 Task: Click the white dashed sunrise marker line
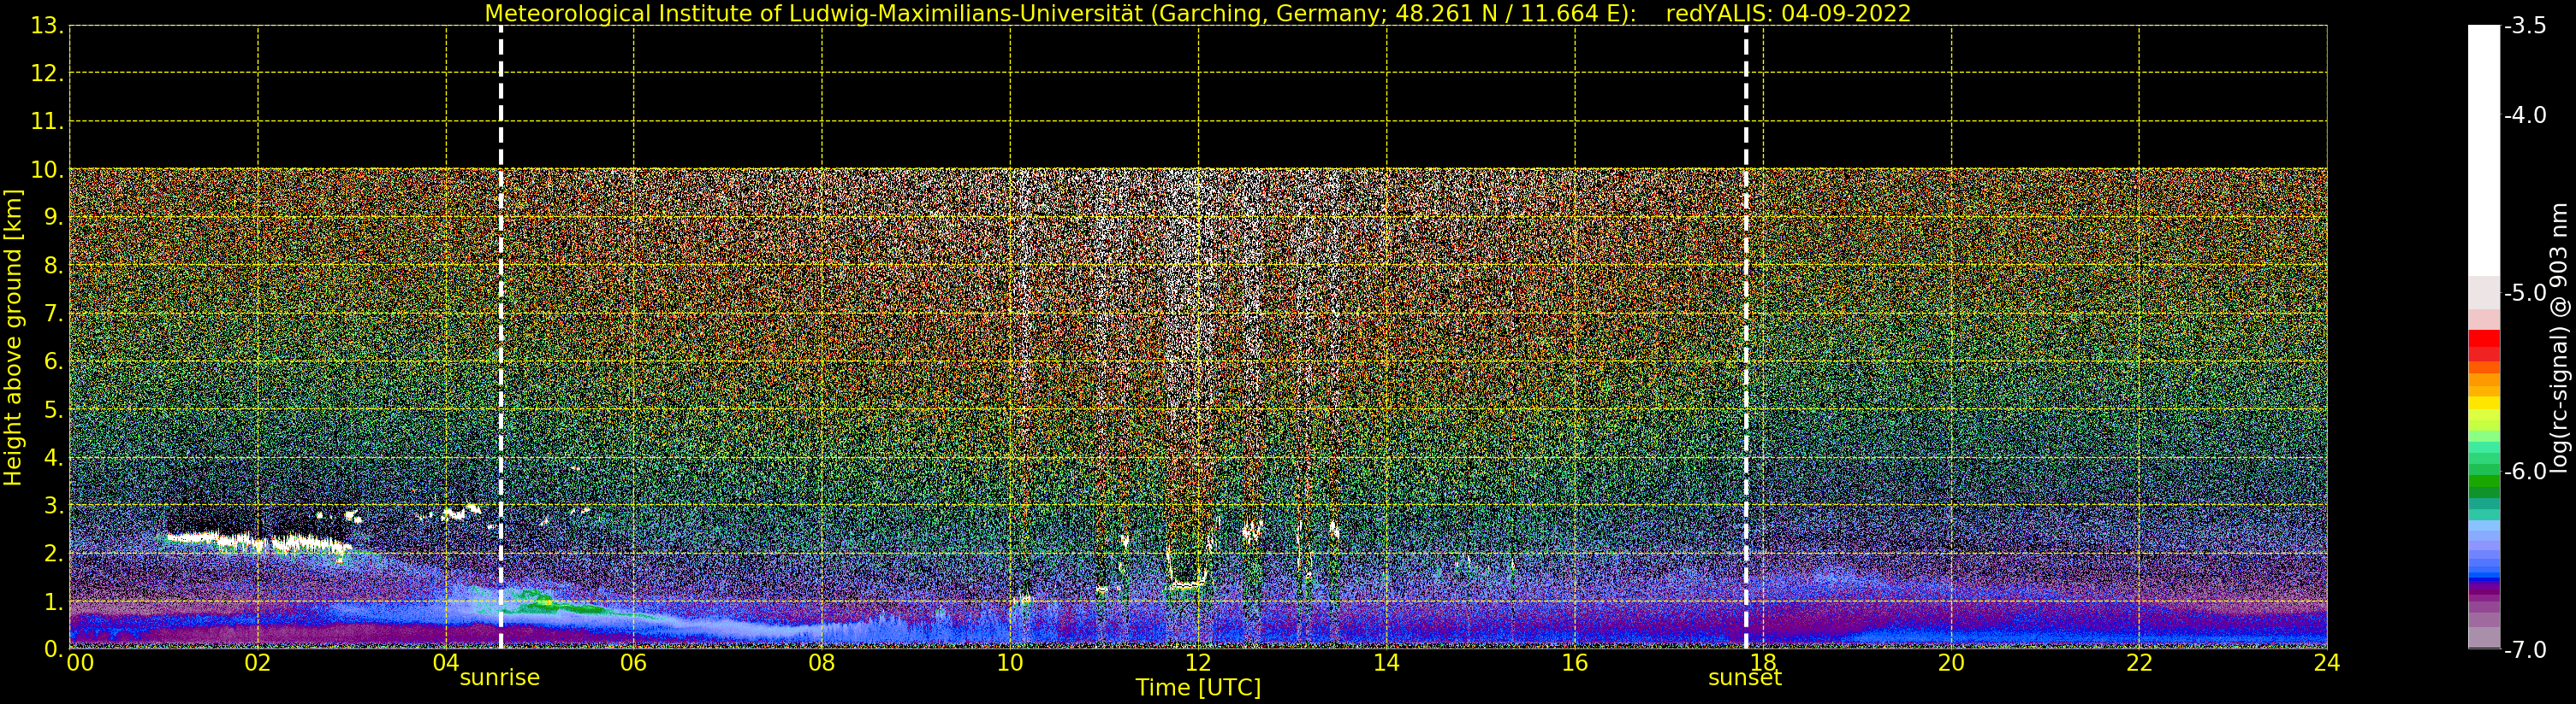coord(501,337)
